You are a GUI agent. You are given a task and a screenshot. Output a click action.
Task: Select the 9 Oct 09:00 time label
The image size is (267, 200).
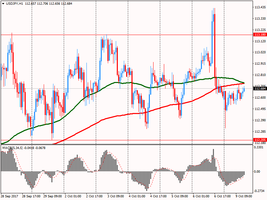244,196
